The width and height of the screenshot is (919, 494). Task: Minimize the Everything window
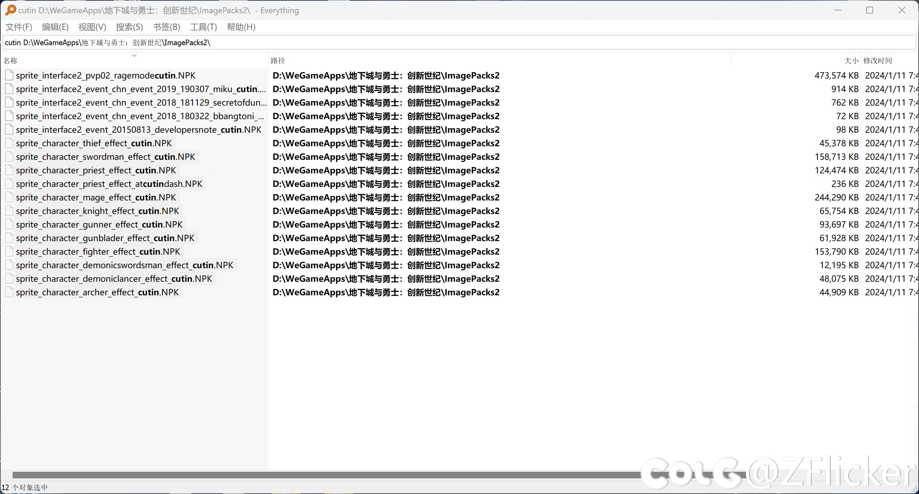pyautogui.click(x=838, y=10)
